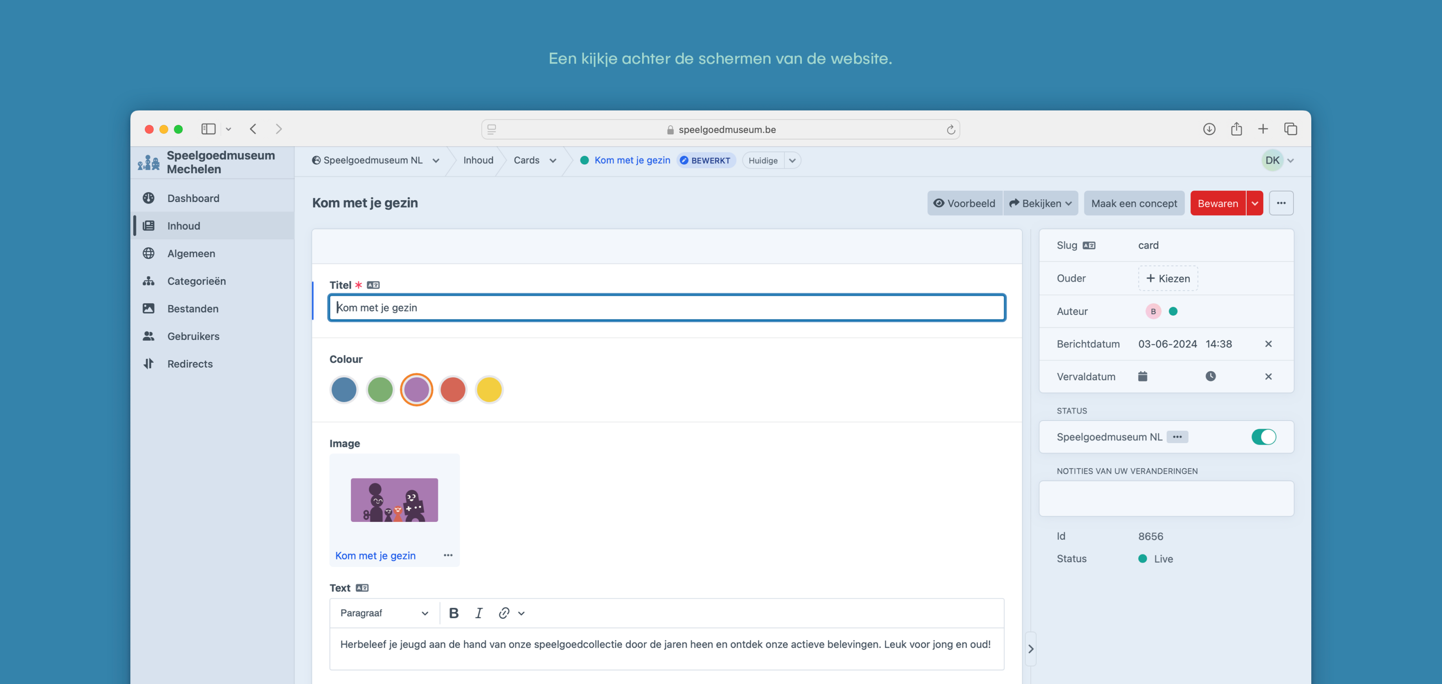Select the yellow colour swatch
The width and height of the screenshot is (1442, 684).
(x=489, y=390)
